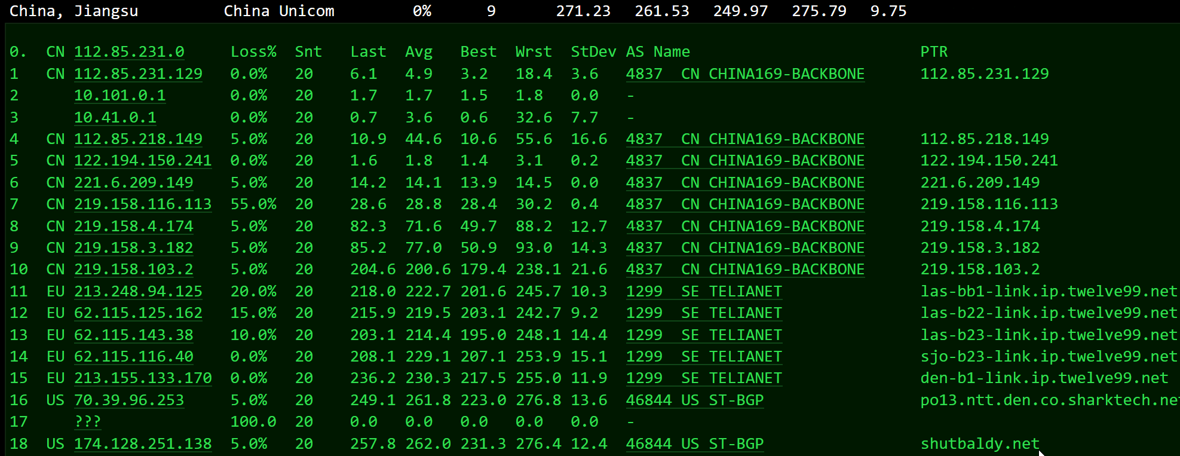Select PTR po13.ntt.den.co.sharktech.net
The width and height of the screenshot is (1180, 456).
[1050, 400]
